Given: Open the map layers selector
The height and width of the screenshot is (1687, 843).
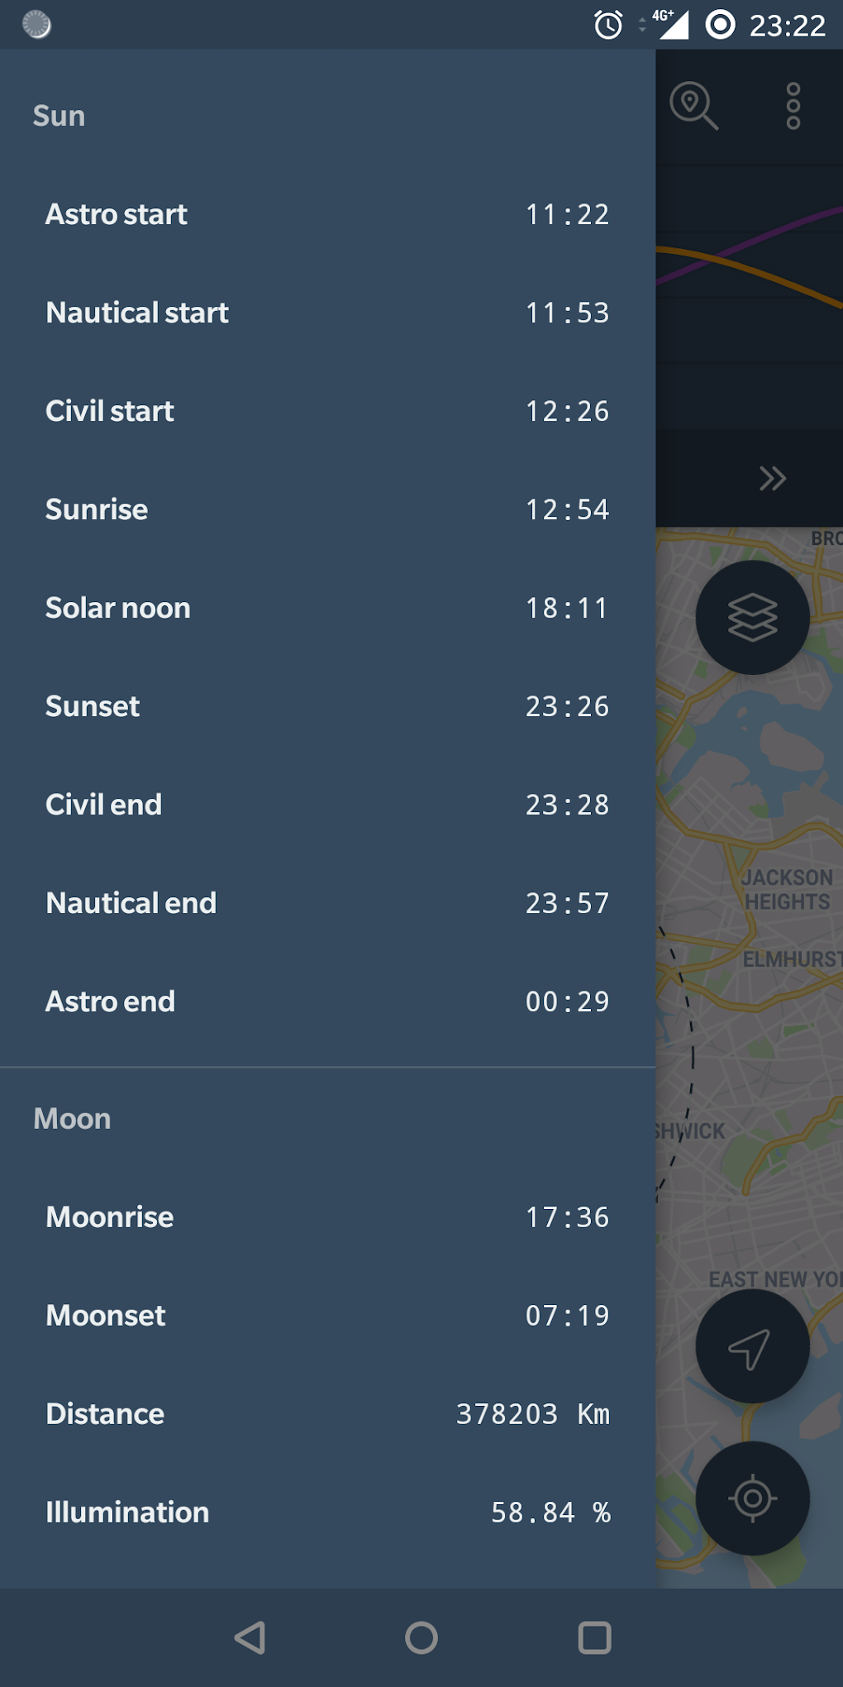Looking at the screenshot, I should pyautogui.click(x=751, y=618).
